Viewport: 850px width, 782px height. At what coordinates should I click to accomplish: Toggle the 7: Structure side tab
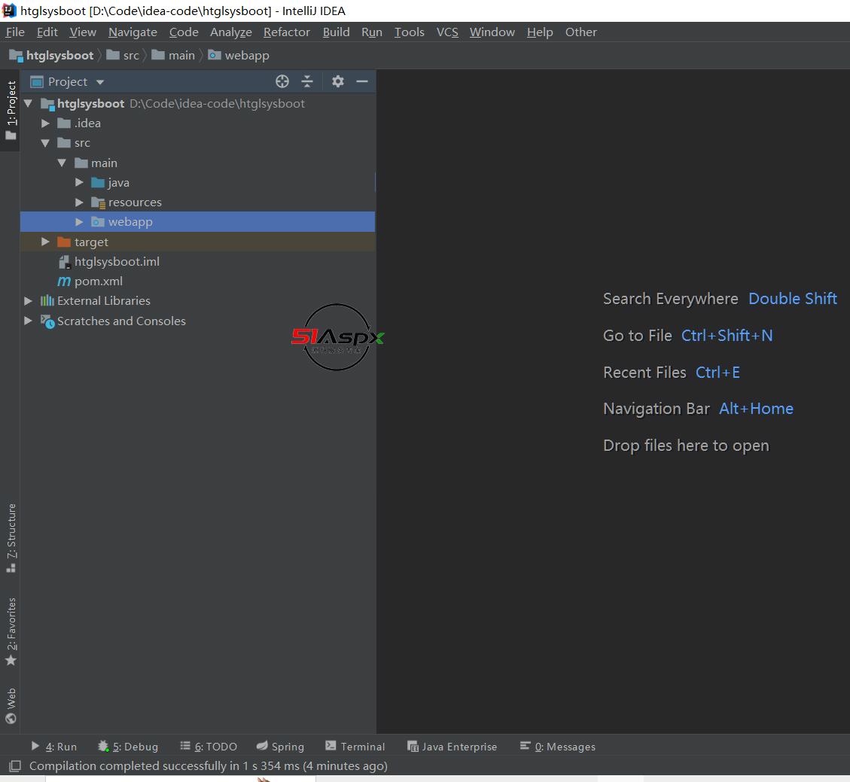coord(11,537)
